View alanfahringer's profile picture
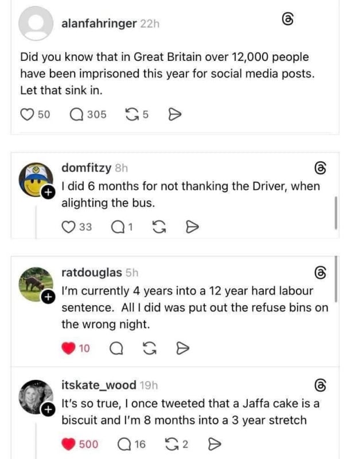This screenshot has height=459, width=351. [36, 24]
